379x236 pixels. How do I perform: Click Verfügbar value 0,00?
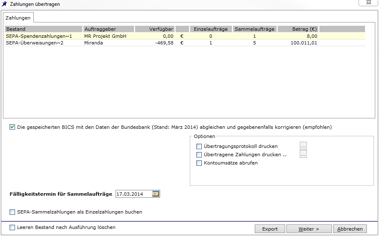tap(168, 36)
